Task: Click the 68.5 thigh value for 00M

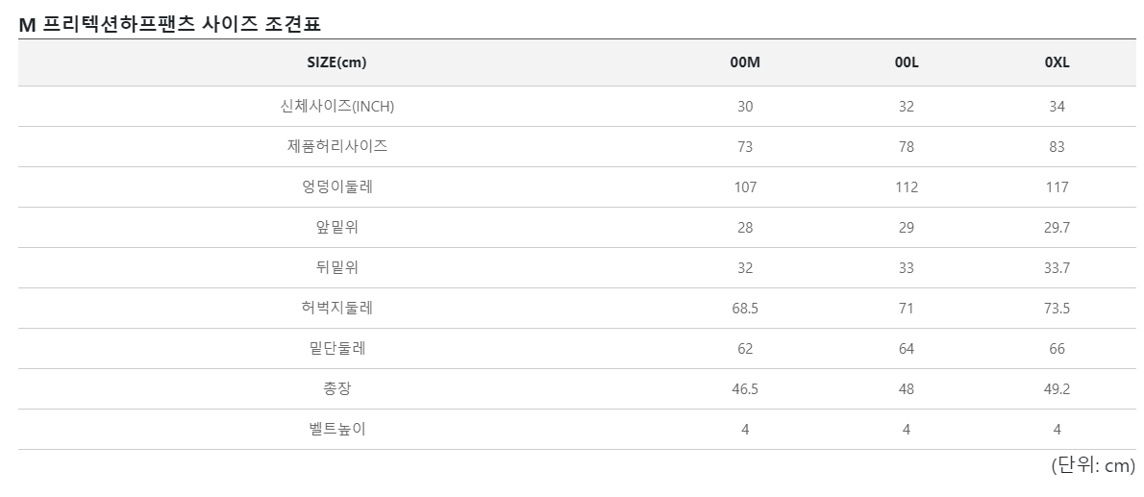Action: (745, 308)
